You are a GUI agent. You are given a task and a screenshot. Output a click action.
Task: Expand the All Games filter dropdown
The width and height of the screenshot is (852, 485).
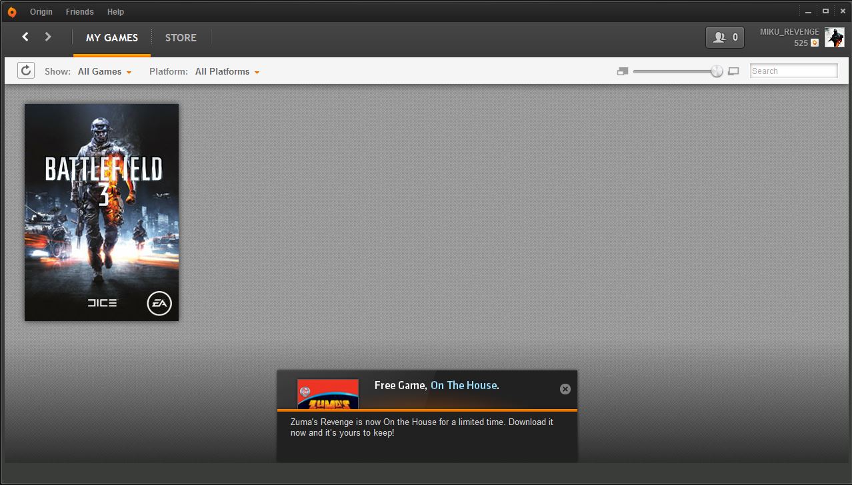pyautogui.click(x=105, y=71)
